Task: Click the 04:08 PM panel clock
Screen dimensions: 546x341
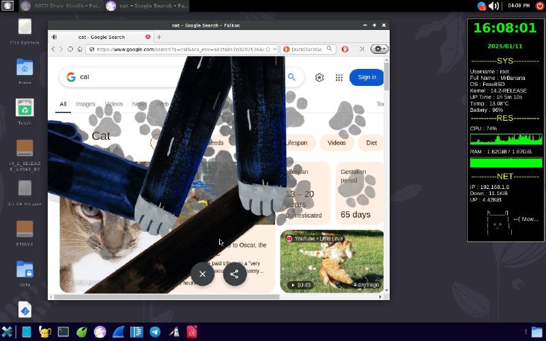Action: (519, 5)
